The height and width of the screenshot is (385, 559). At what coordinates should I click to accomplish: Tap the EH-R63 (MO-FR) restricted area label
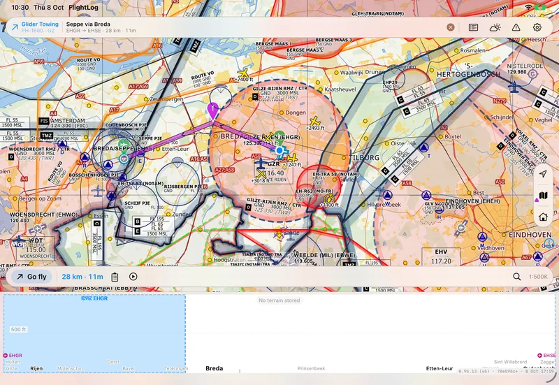314,191
